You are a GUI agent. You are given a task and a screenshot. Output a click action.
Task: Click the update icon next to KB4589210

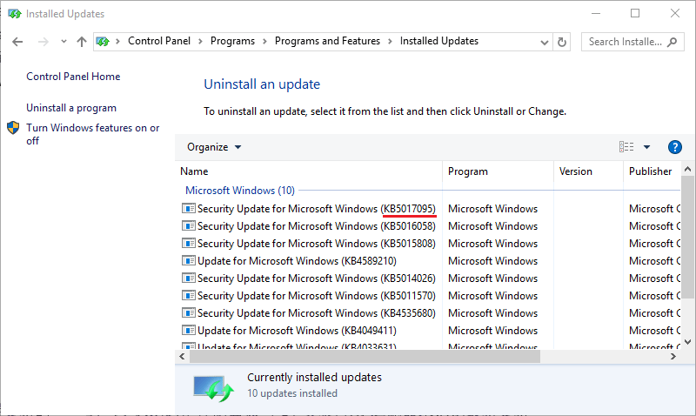click(x=188, y=260)
